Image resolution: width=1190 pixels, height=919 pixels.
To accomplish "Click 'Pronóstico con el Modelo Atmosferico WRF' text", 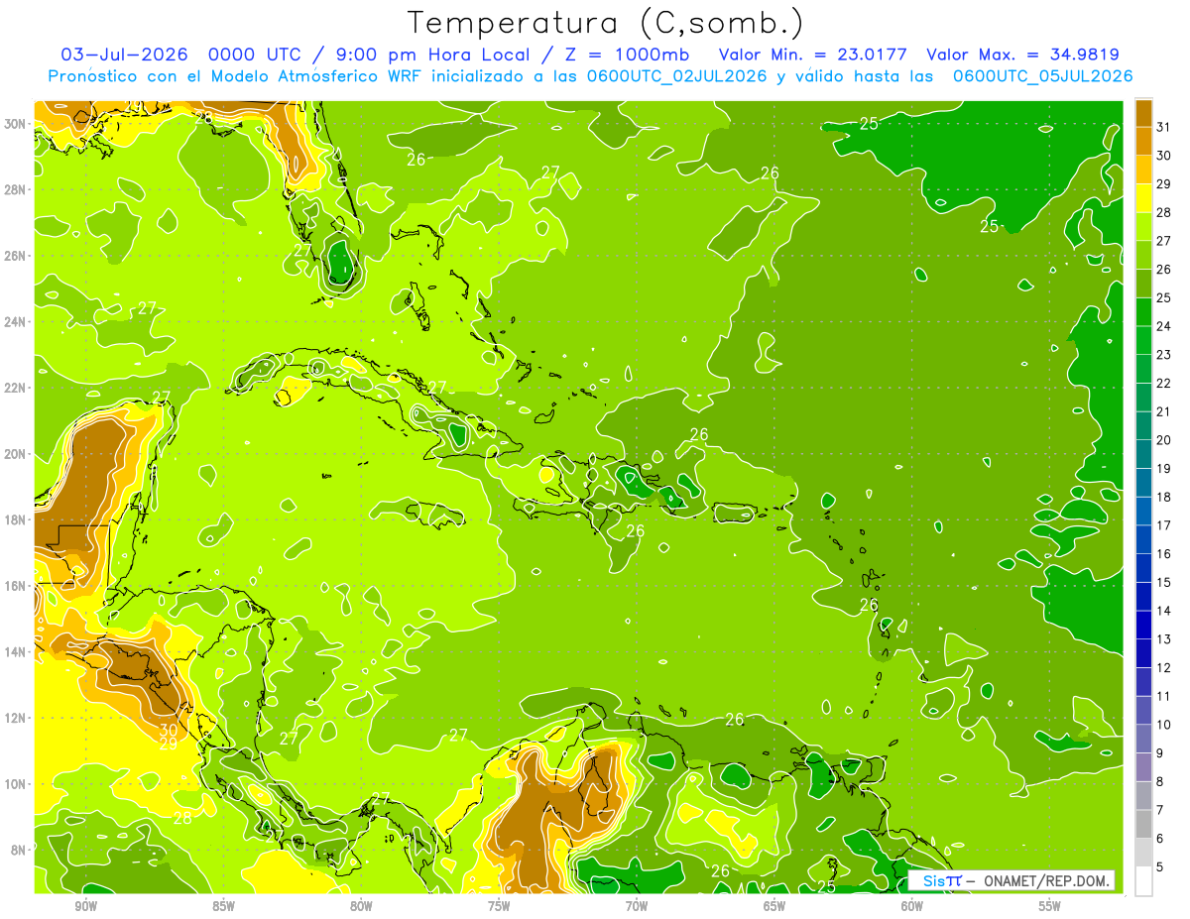I will click(x=233, y=76).
